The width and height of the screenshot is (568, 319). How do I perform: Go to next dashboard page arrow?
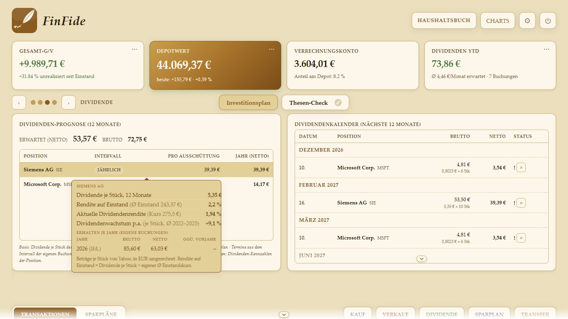point(69,102)
